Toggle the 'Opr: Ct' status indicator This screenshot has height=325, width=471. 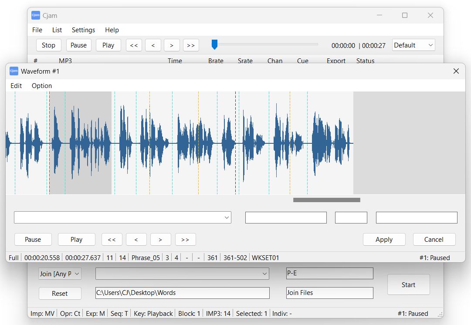(x=70, y=313)
